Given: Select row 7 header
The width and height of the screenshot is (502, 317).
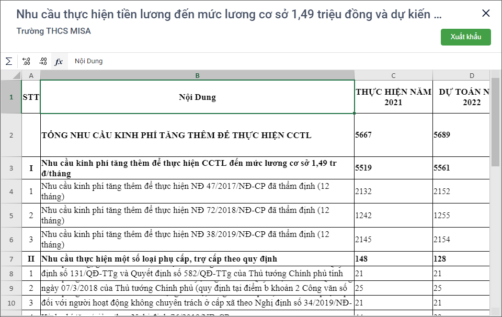Looking at the screenshot, I should (x=10, y=259).
